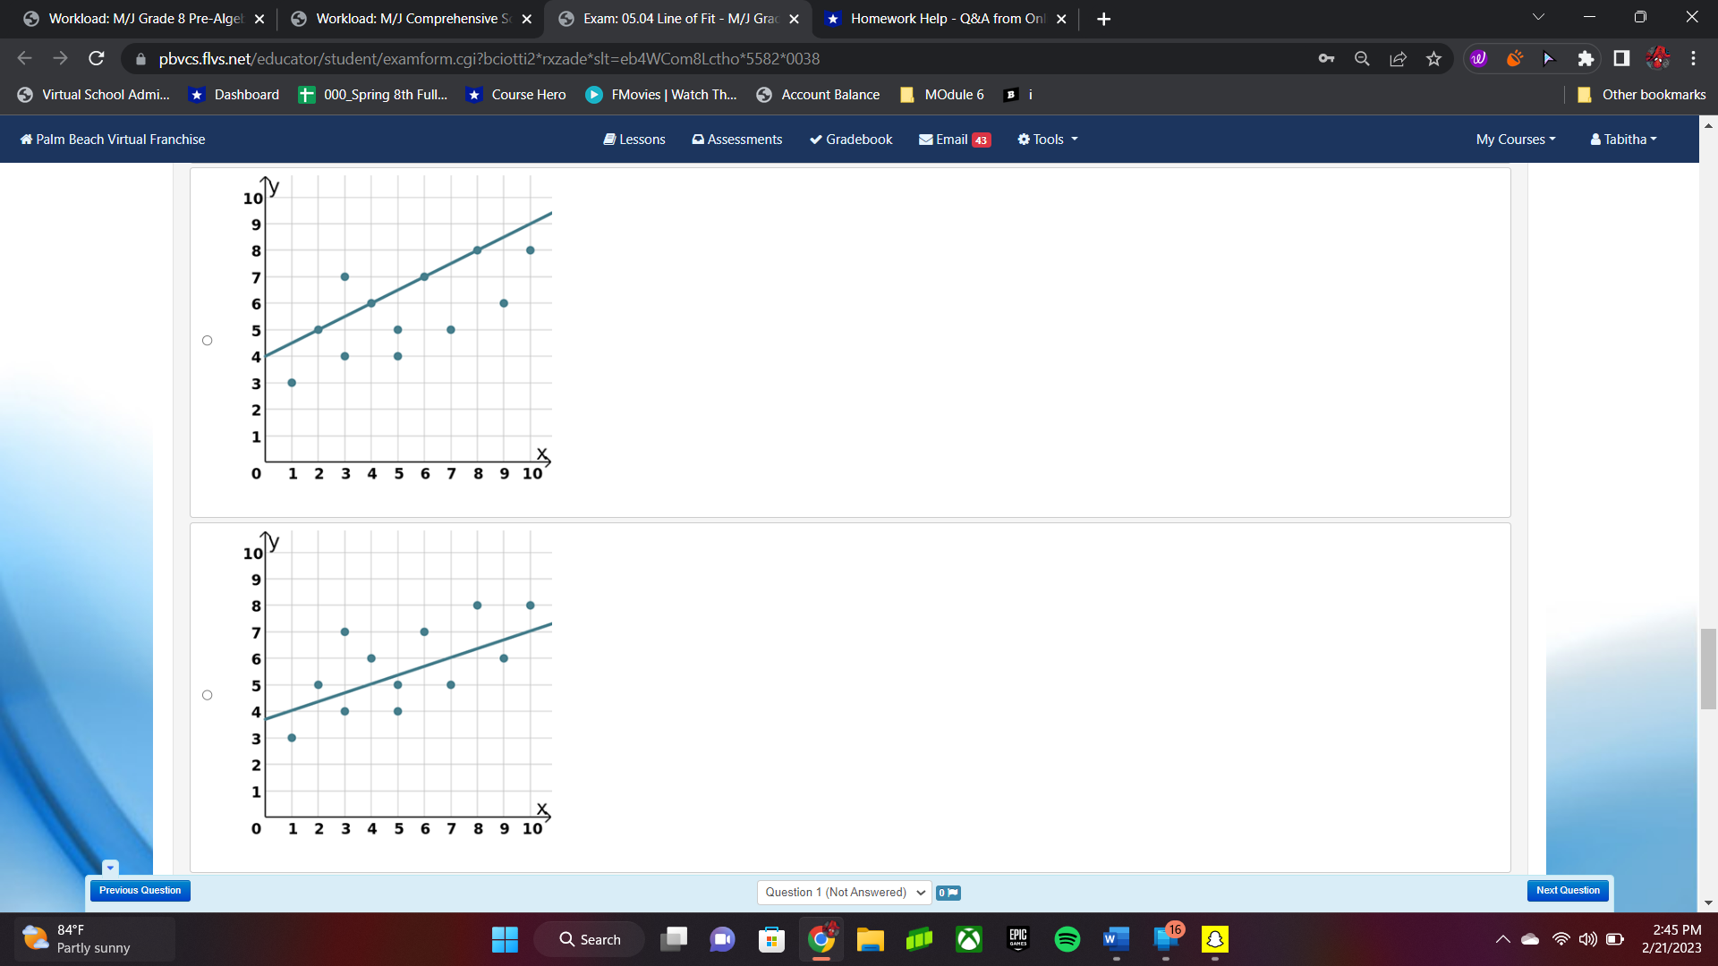Open the Chrome extensions puzzle icon
The width and height of the screenshot is (1718, 966).
click(x=1585, y=59)
